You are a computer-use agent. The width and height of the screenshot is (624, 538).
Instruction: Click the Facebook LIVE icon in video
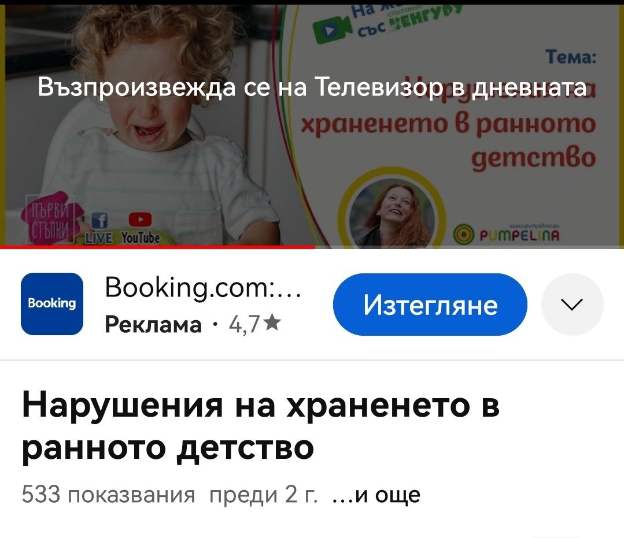pos(99,228)
